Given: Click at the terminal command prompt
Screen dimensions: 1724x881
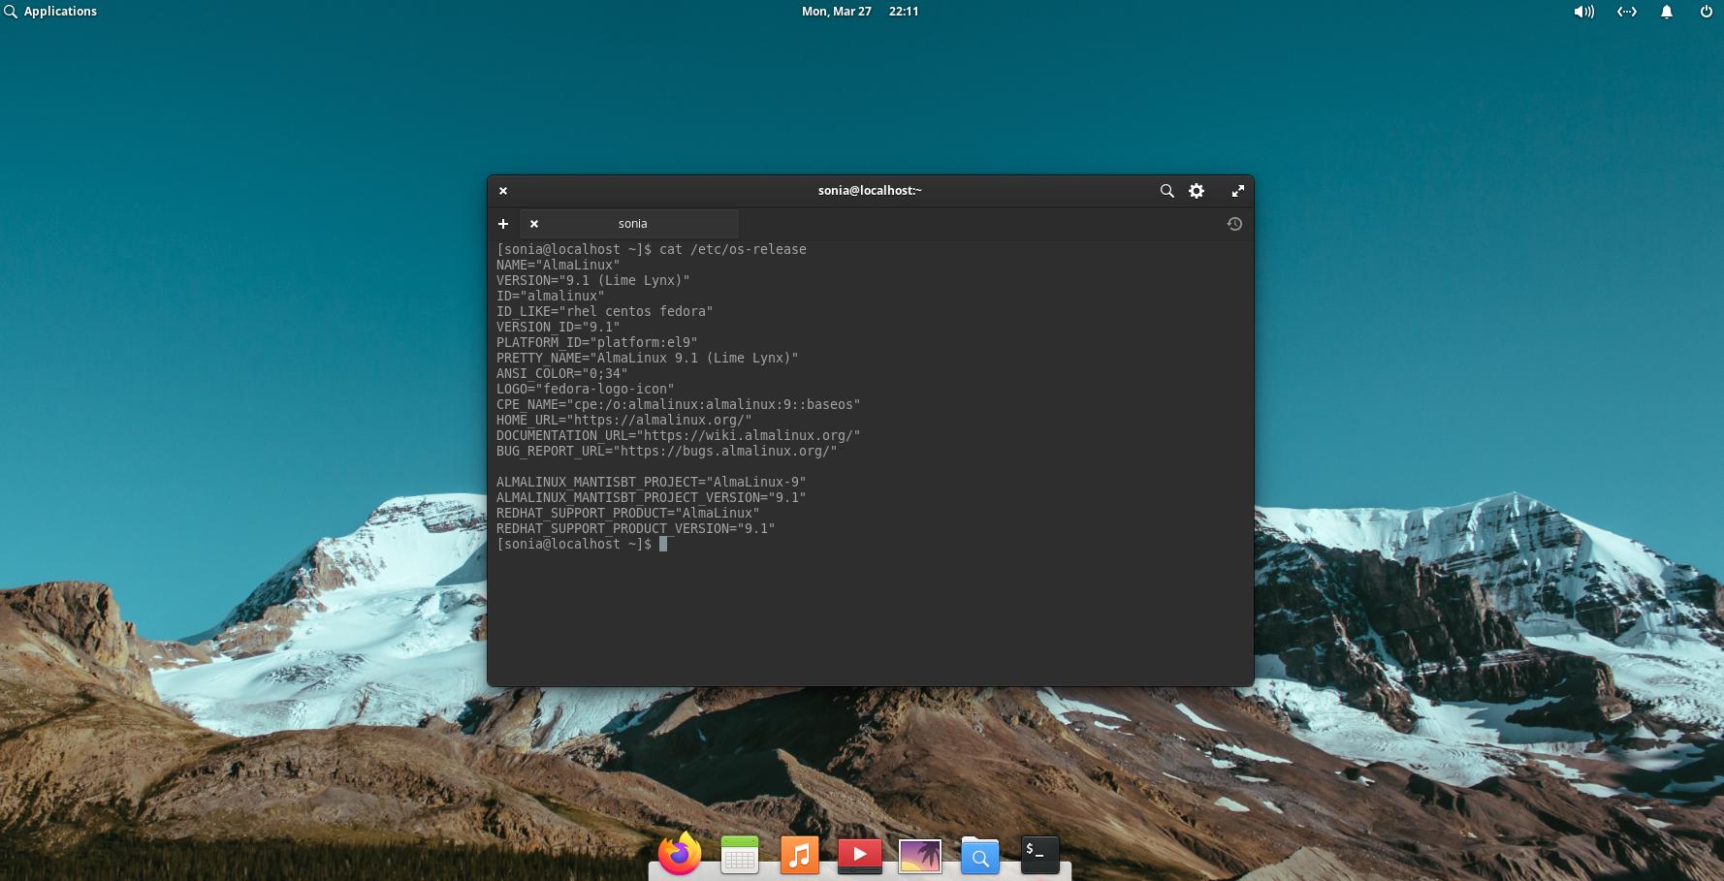Looking at the screenshot, I should [665, 544].
